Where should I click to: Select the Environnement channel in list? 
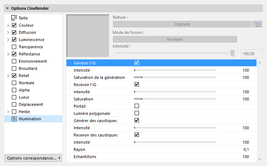[x=32, y=61]
